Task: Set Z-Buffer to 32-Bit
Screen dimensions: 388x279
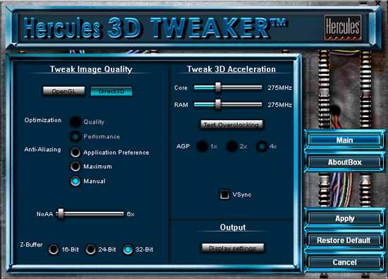Action: pyautogui.click(x=128, y=249)
